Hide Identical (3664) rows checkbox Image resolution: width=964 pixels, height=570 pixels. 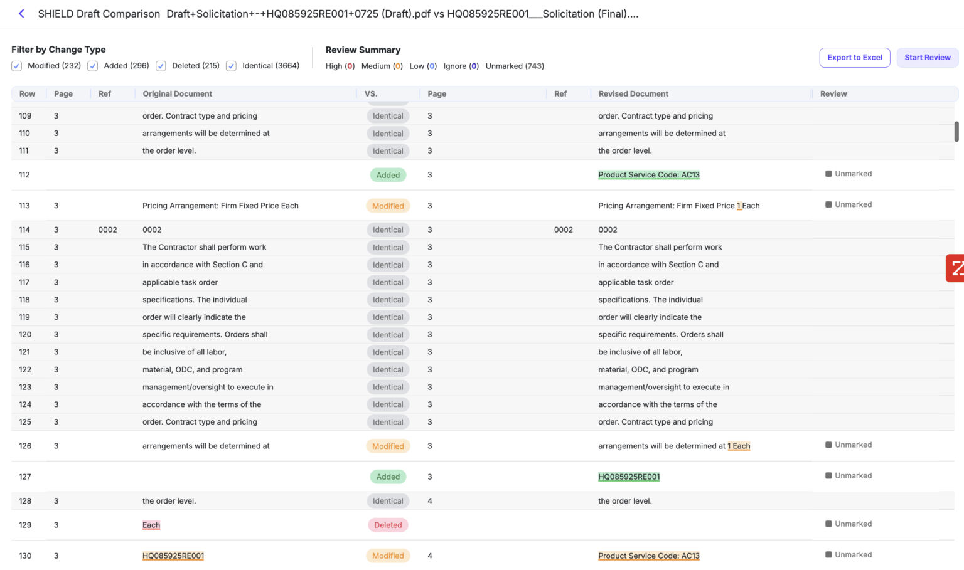click(x=232, y=66)
